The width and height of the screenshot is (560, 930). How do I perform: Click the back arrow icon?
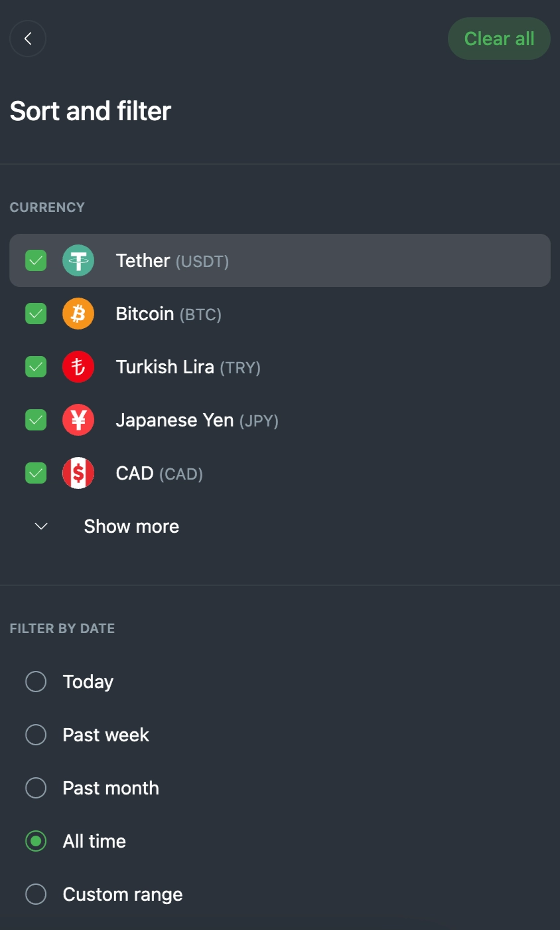click(28, 39)
